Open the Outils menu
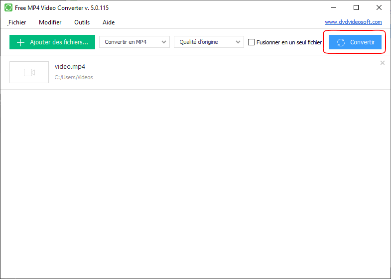This screenshot has width=391, height=279. [x=82, y=22]
